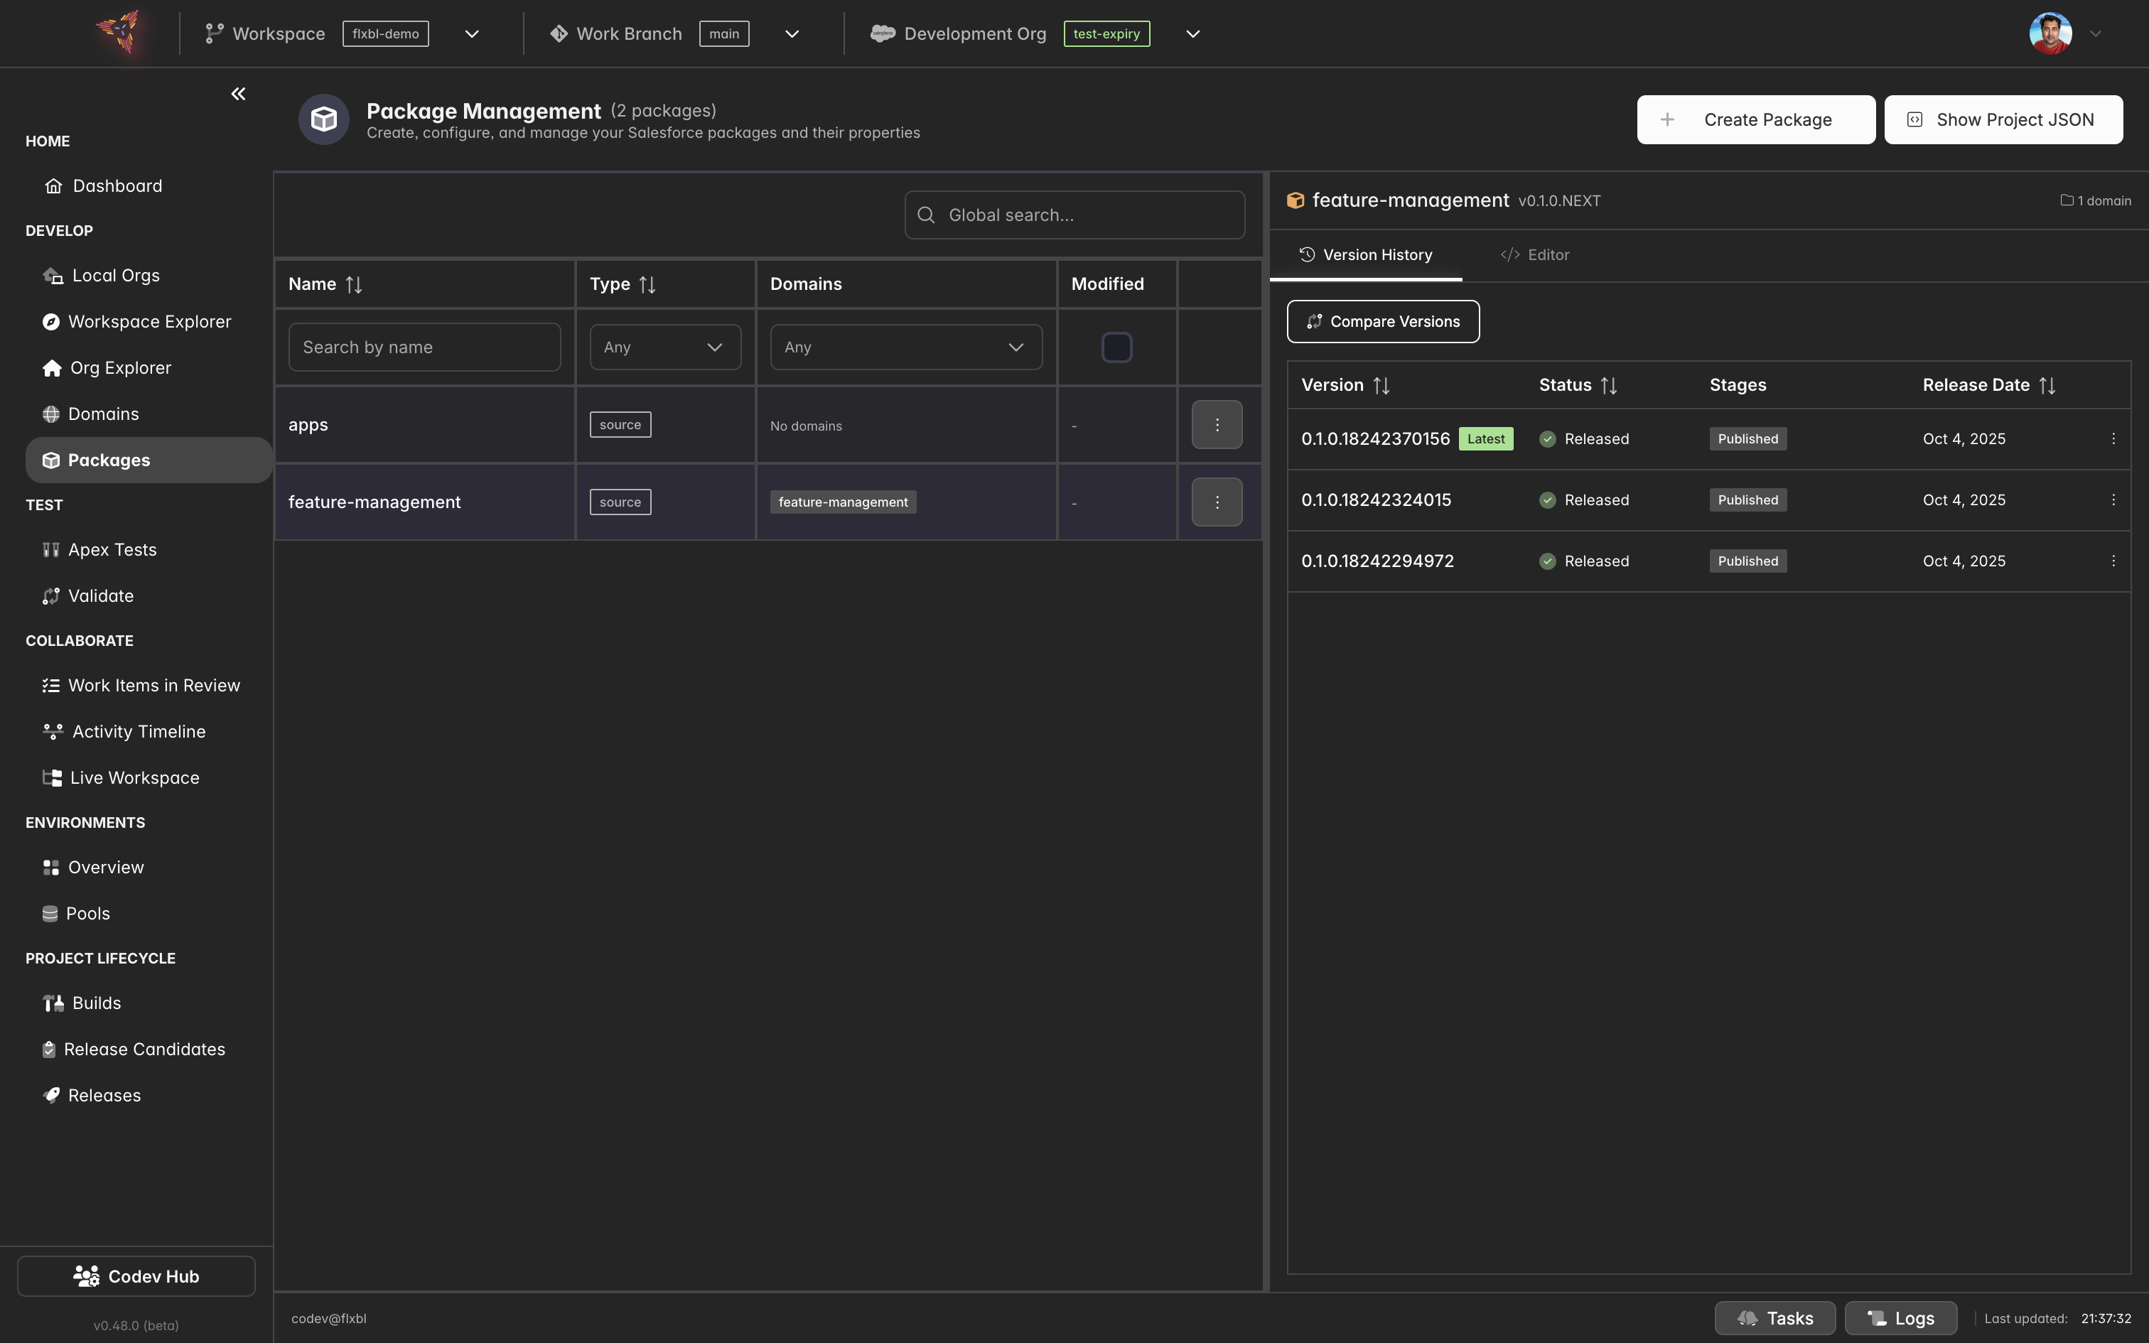Viewport: 2149px width, 1343px height.
Task: Open the Domains filter Any dropdown
Action: [x=906, y=347]
